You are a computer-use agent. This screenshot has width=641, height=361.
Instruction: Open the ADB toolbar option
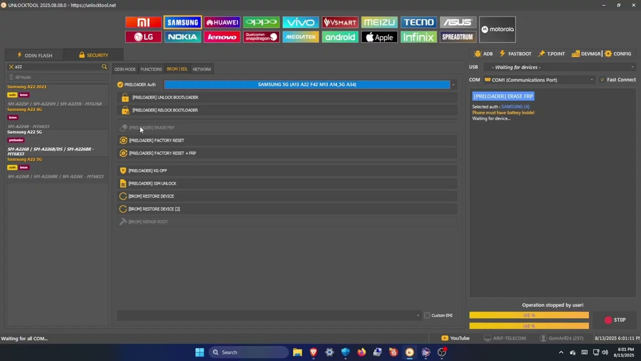coord(483,54)
